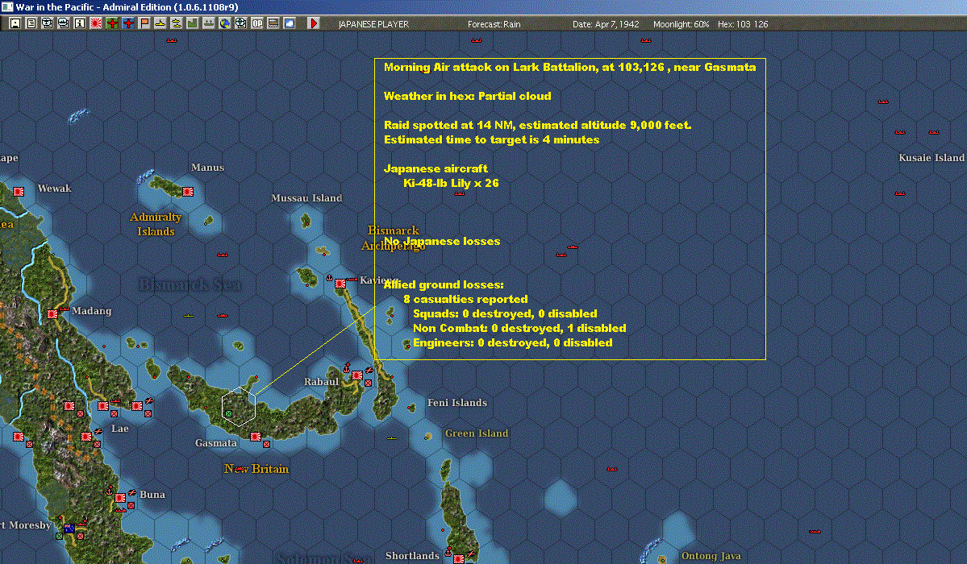Screen dimensions: 967x564
Task: Click the 'Date: Apr 7, 1942' status text
Action: pos(606,24)
